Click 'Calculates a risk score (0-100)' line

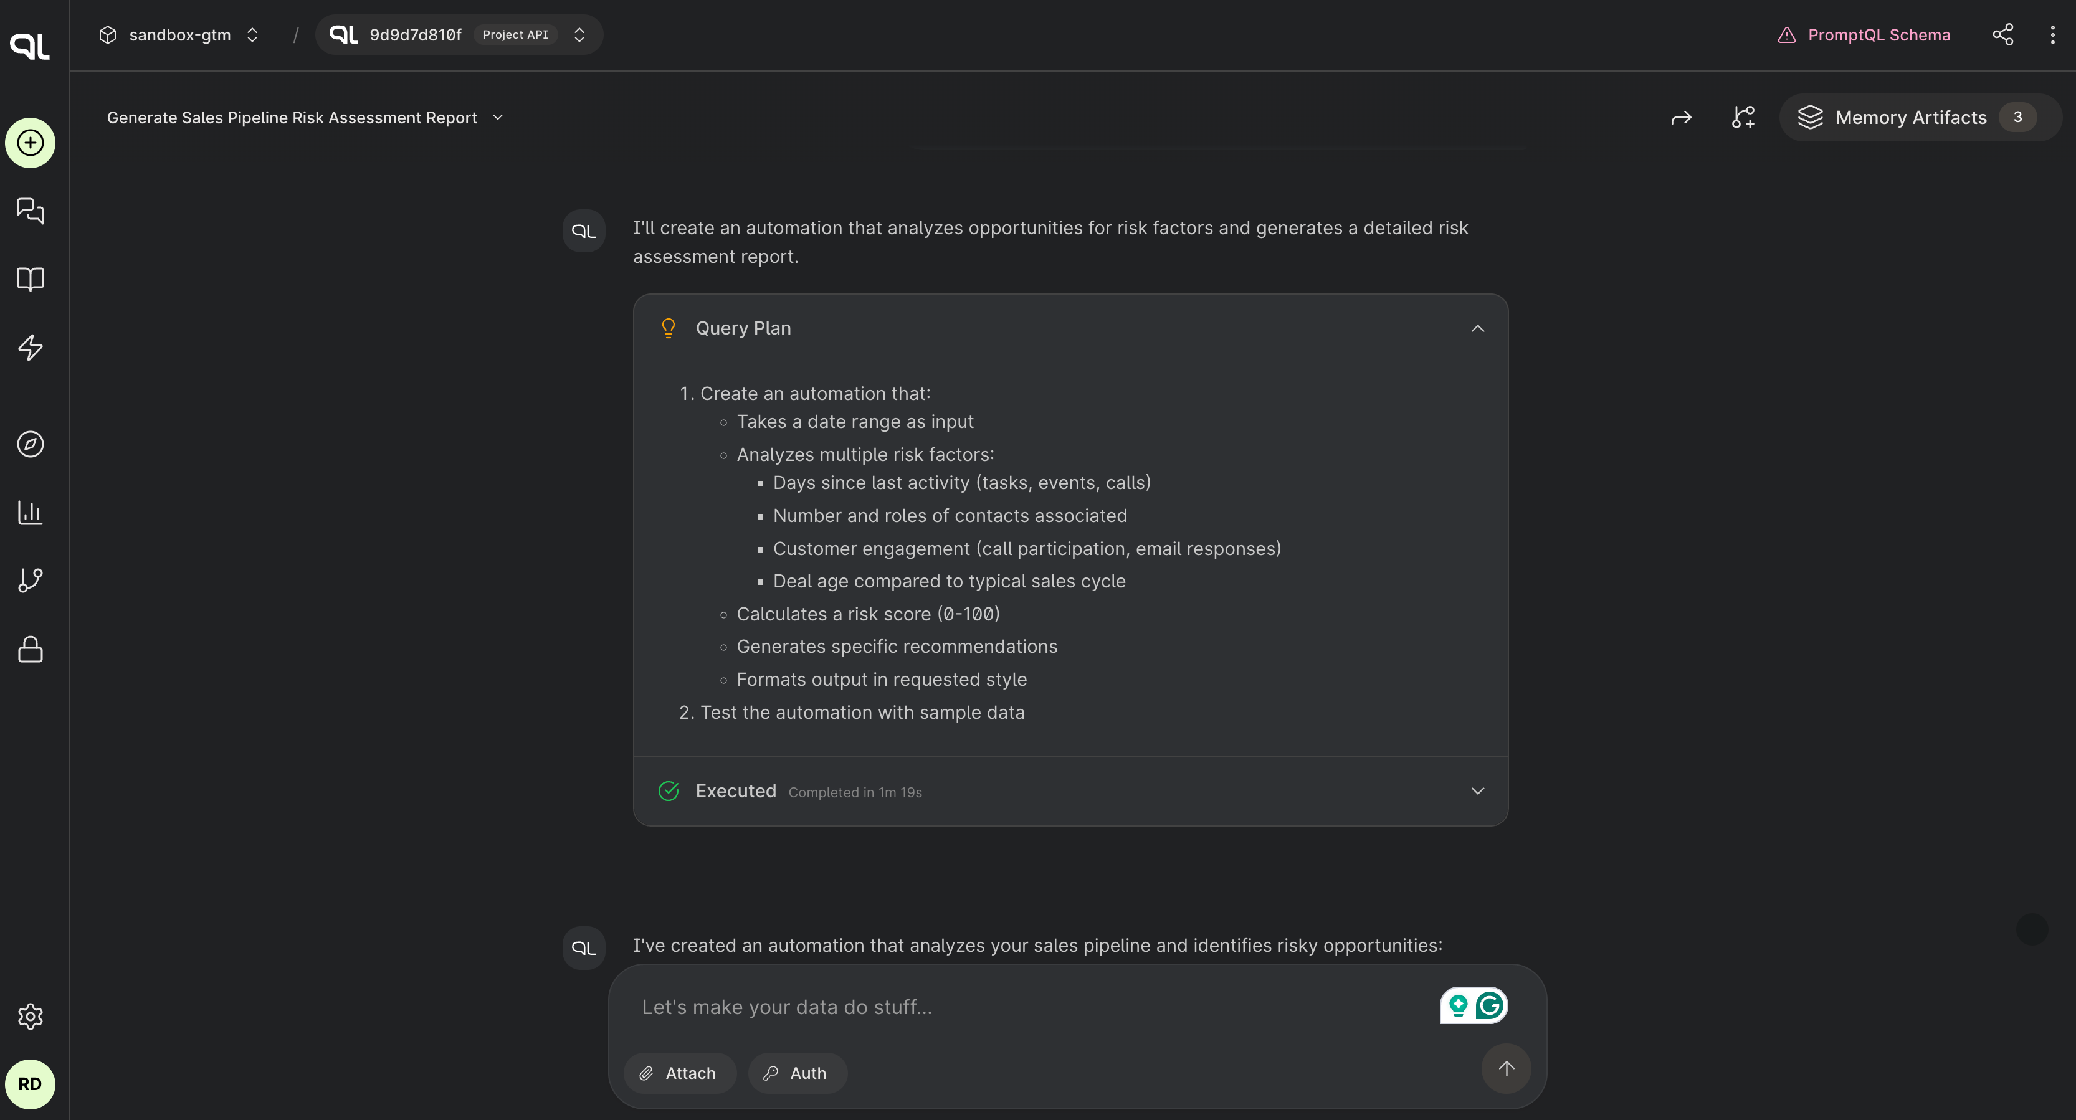868,614
